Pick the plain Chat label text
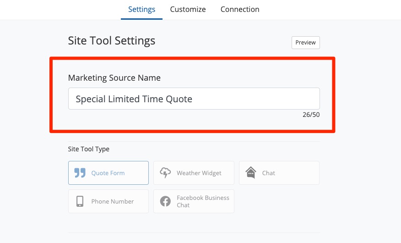Image resolution: width=401 pixels, height=243 pixels. click(x=269, y=173)
